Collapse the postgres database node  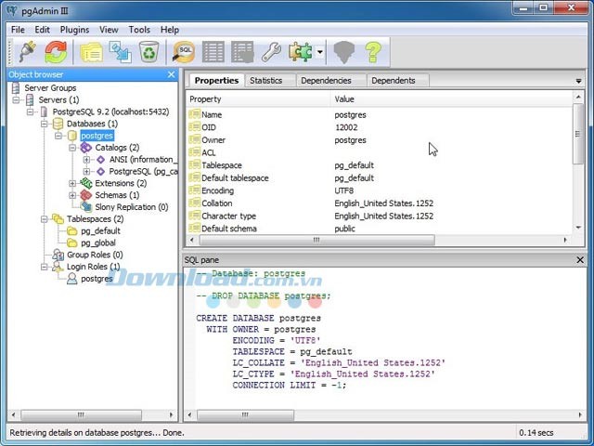(x=58, y=136)
